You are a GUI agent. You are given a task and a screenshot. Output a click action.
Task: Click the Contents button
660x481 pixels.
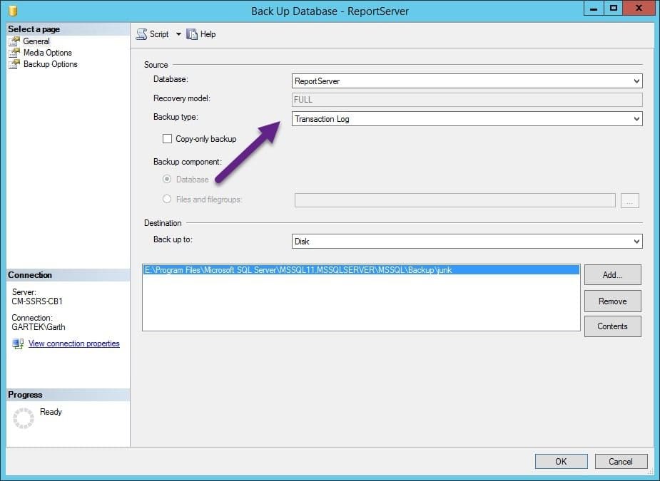pyautogui.click(x=612, y=326)
